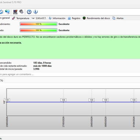Click the lower 100 % bar
140x140 pixels.
pyautogui.click(x=38, y=30)
